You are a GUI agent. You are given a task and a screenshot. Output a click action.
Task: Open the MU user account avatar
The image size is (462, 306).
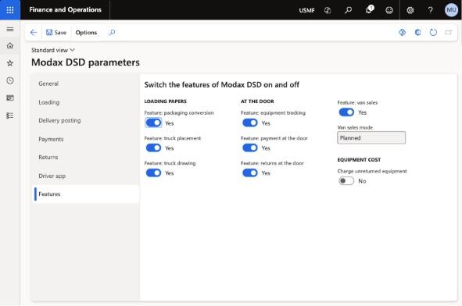click(451, 10)
